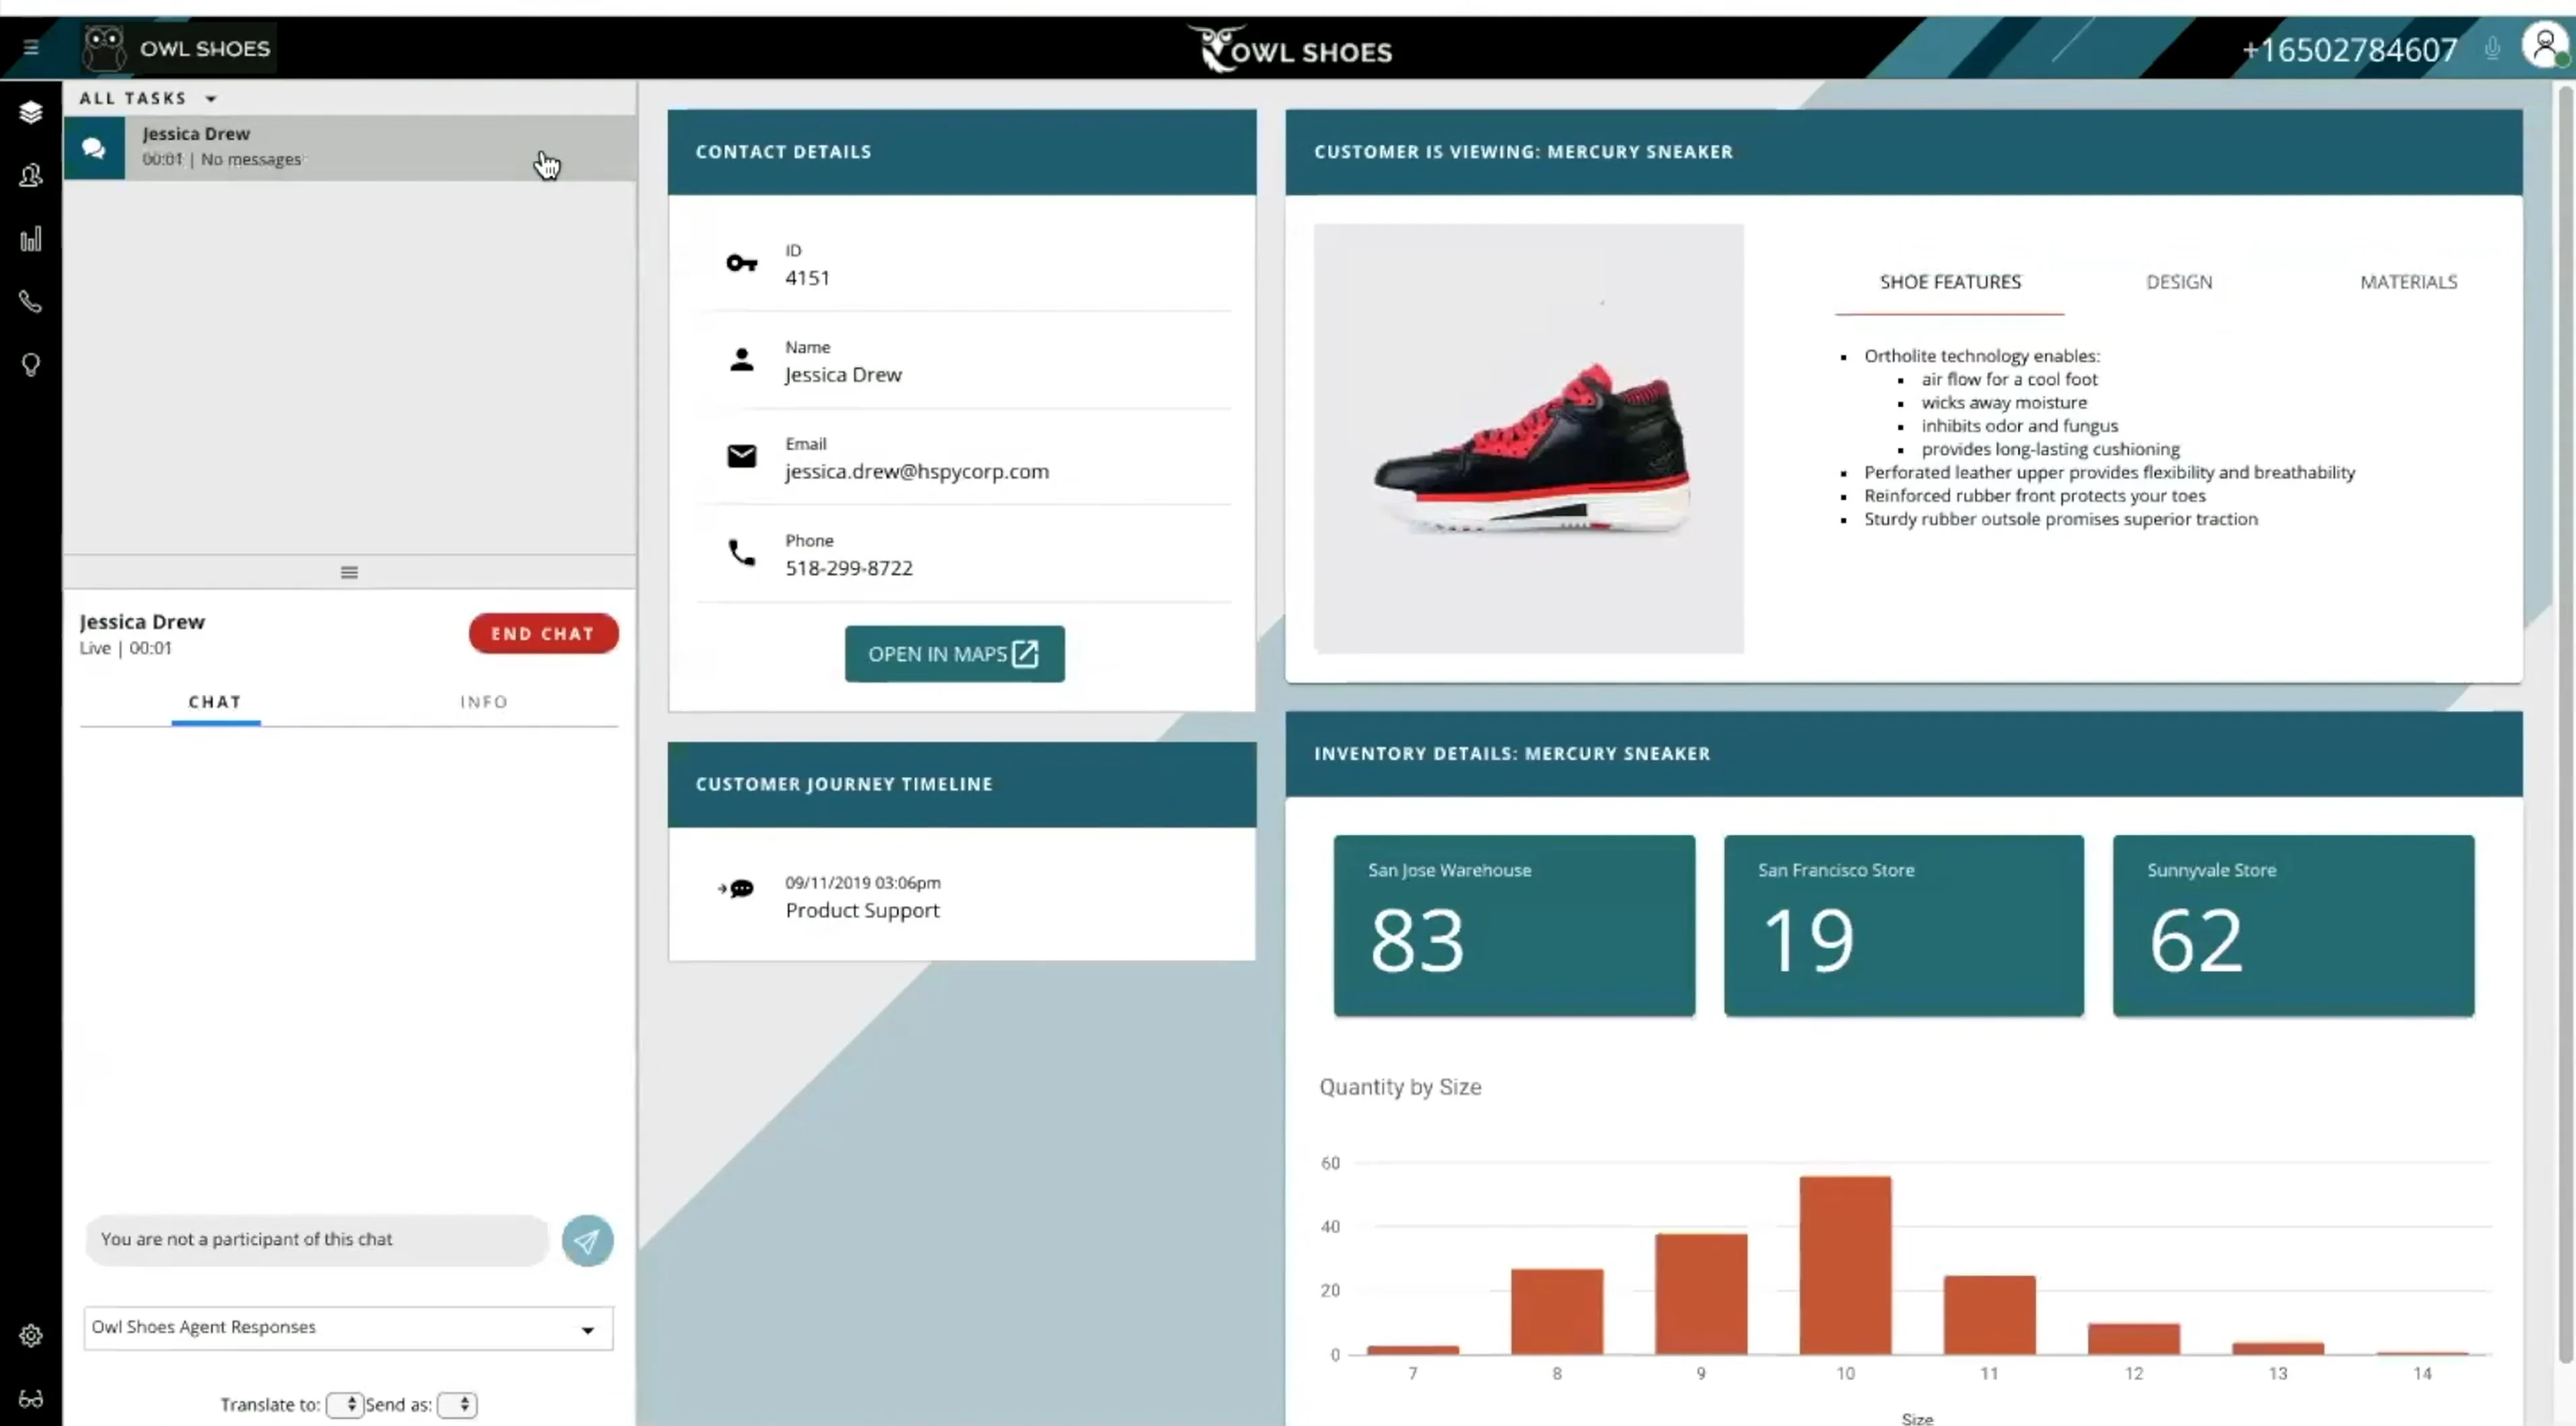
Task: Click END CHAT button for Jessica Drew
Action: point(542,632)
